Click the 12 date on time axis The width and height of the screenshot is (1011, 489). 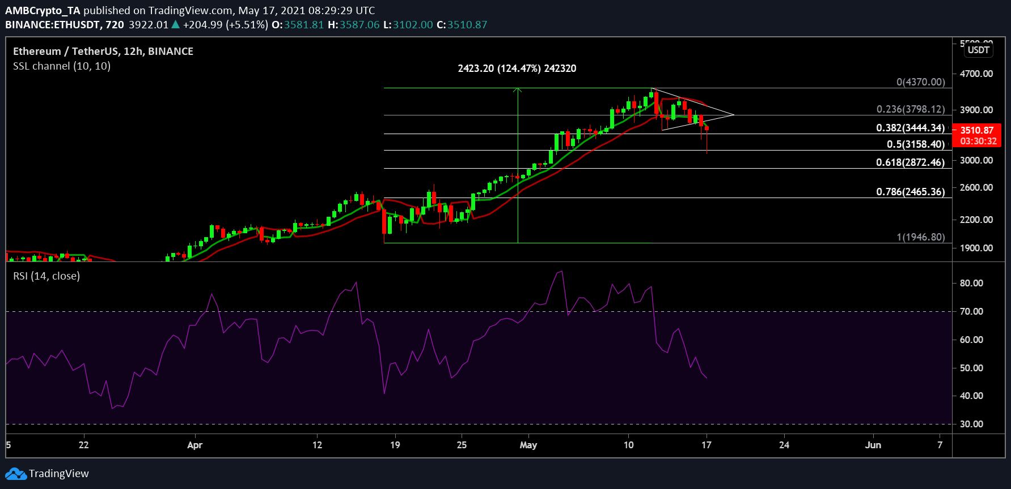(318, 445)
